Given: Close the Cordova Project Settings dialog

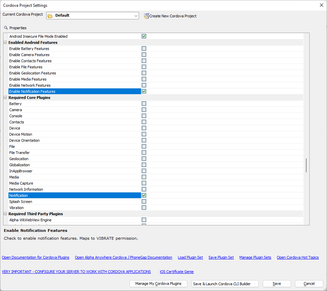Looking at the screenshot, I should tap(321, 5).
